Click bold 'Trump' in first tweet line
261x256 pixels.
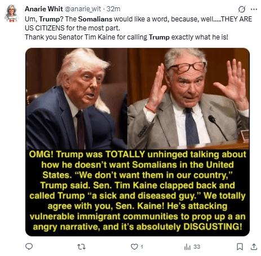tap(50, 19)
